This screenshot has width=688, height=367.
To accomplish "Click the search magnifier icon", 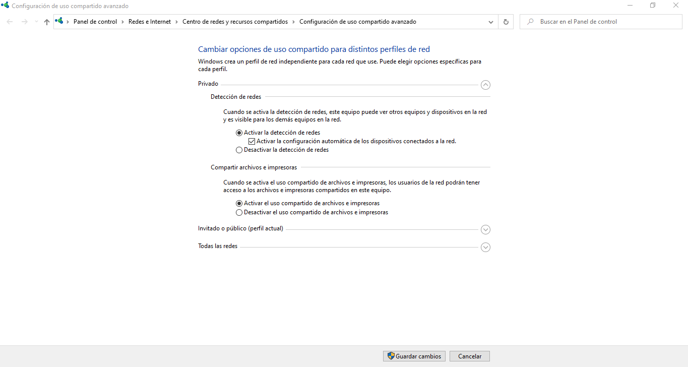I will click(530, 22).
